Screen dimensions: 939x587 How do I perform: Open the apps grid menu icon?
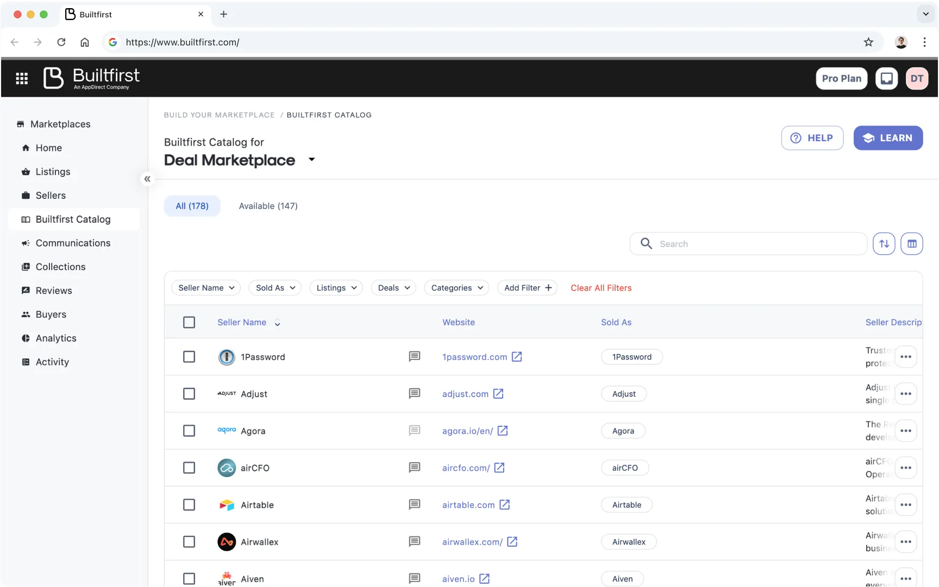(22, 79)
